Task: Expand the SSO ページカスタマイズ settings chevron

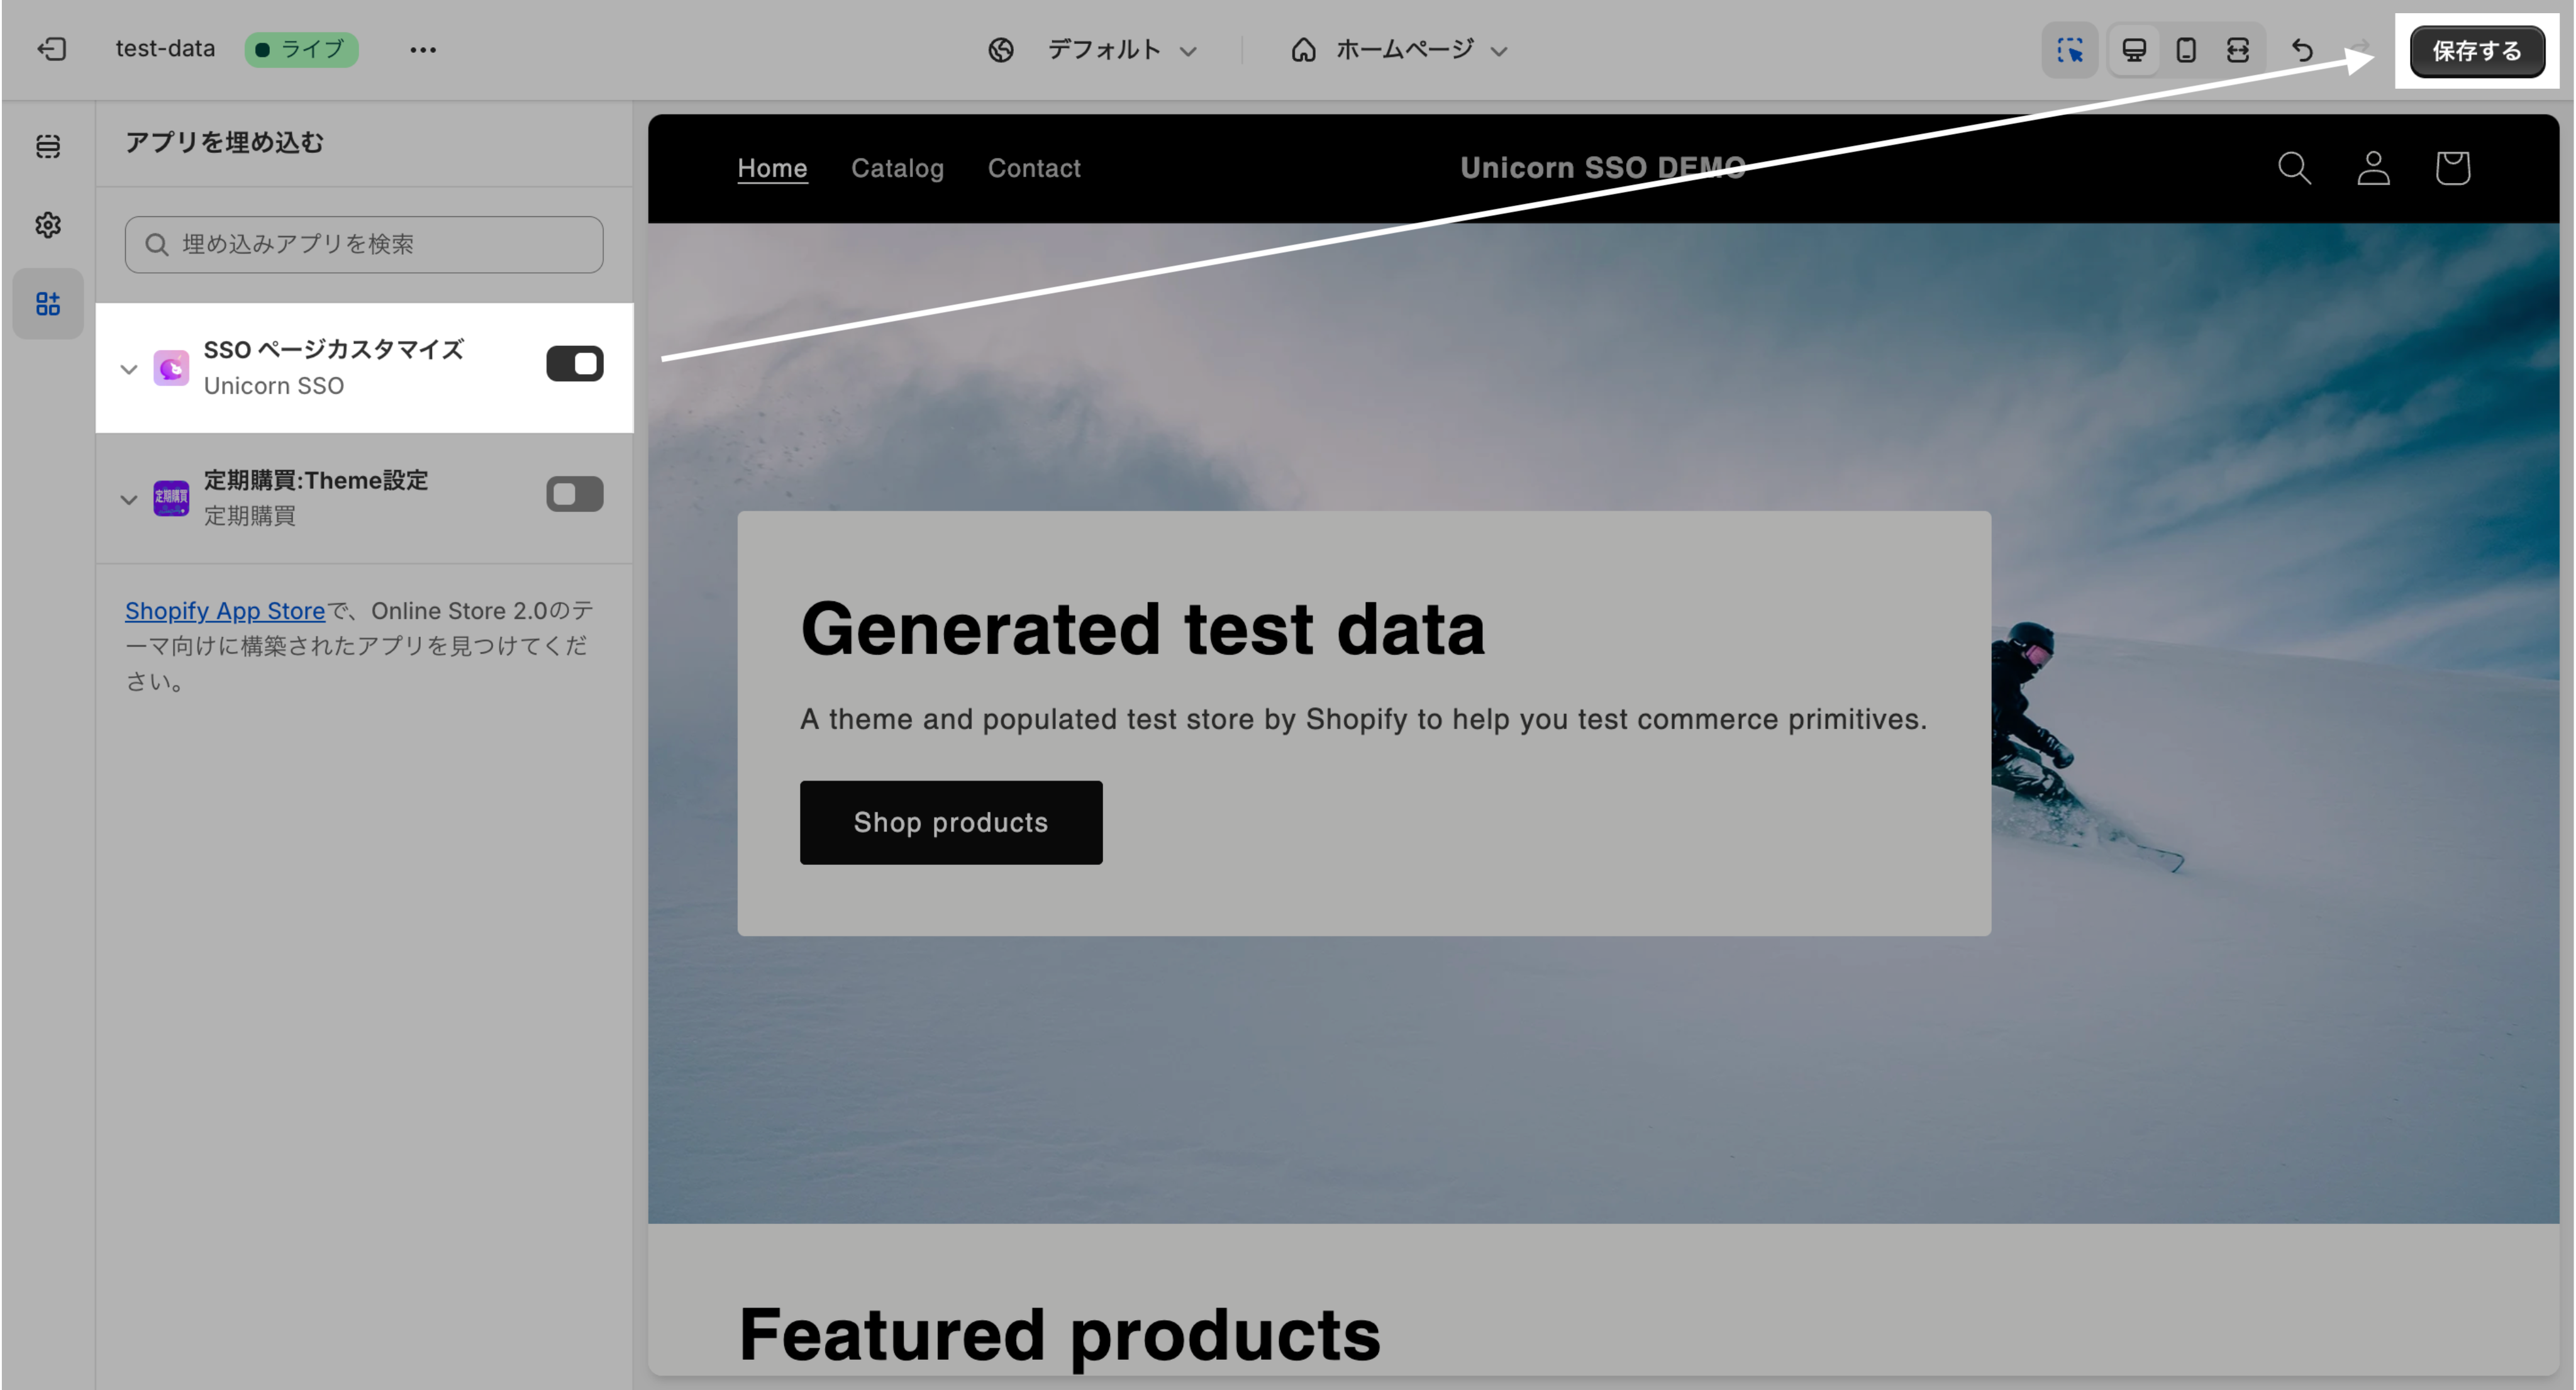Action: tap(129, 369)
